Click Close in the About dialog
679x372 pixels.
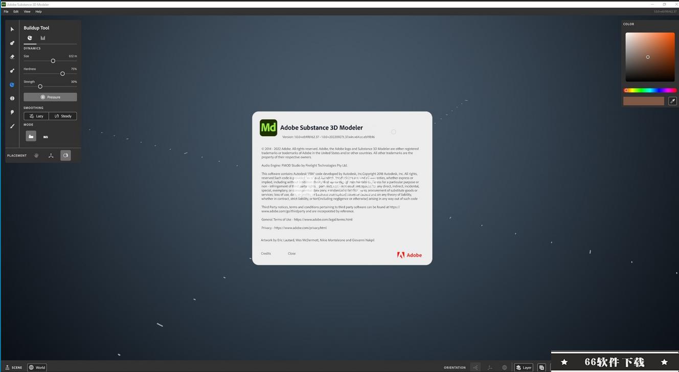[291, 253]
